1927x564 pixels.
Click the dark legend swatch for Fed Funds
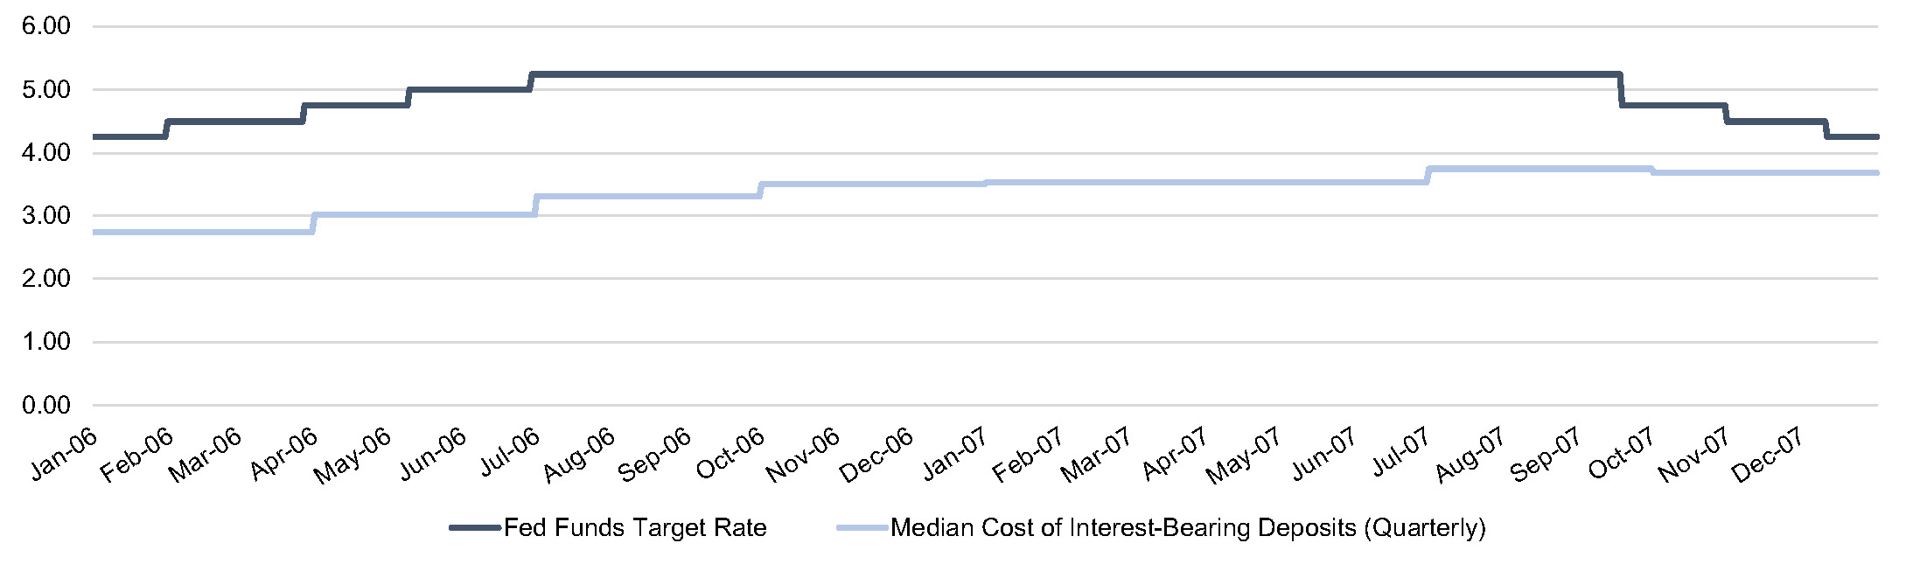point(476,528)
